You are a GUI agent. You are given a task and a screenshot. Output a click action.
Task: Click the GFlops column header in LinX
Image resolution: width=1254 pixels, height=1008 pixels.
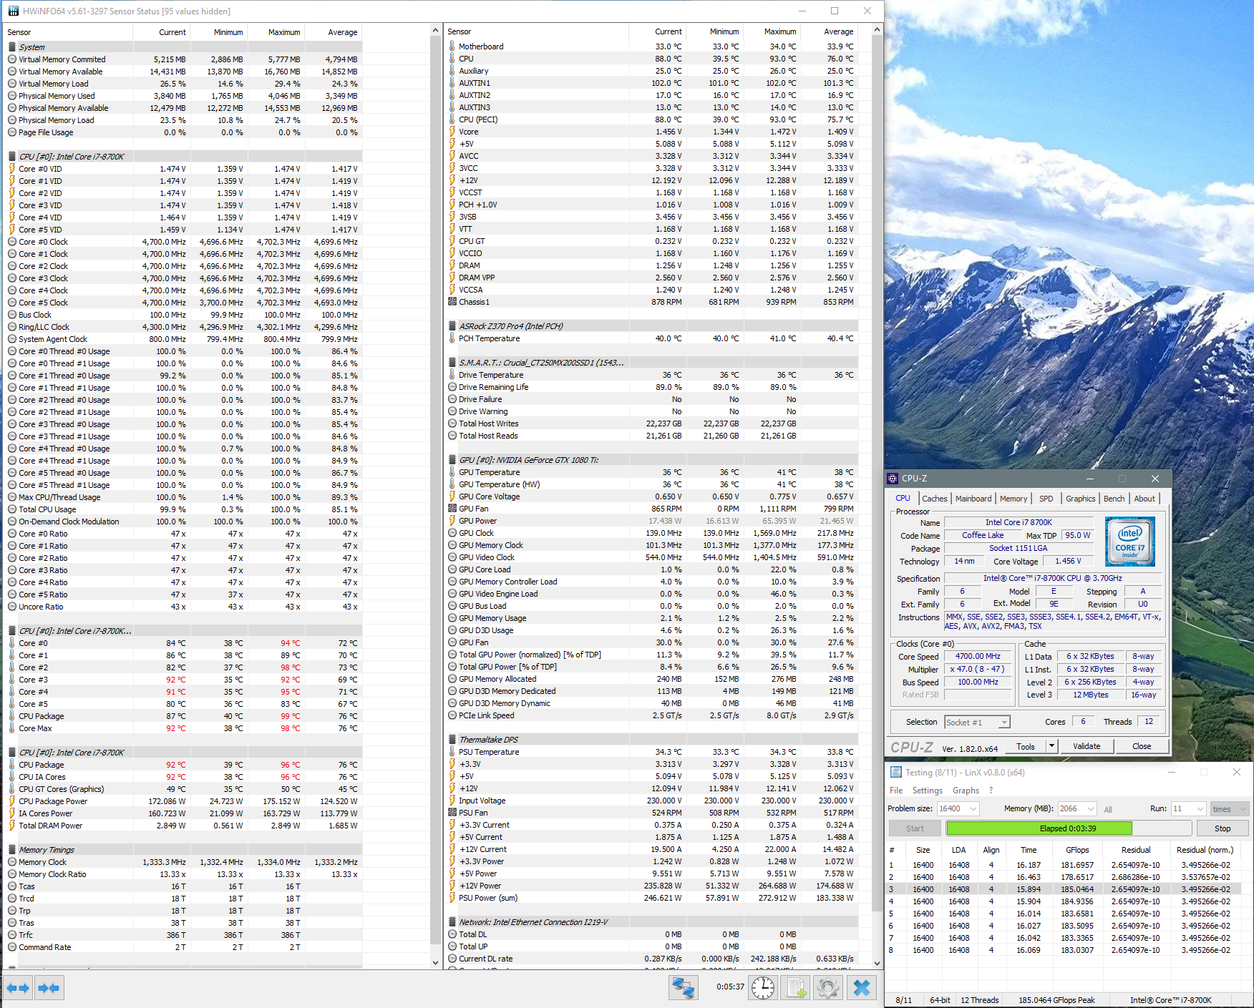click(x=1077, y=850)
